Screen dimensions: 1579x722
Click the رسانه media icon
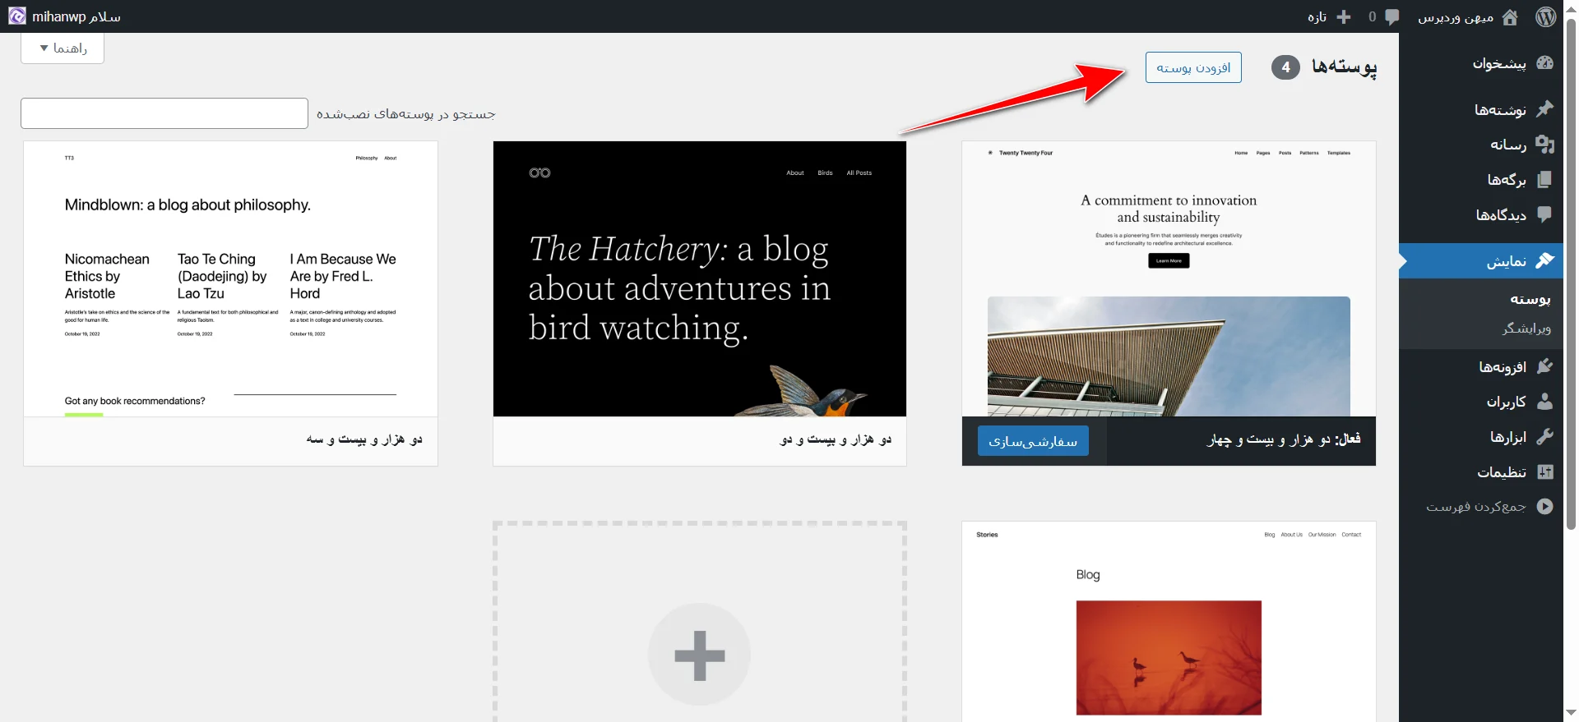tap(1545, 144)
